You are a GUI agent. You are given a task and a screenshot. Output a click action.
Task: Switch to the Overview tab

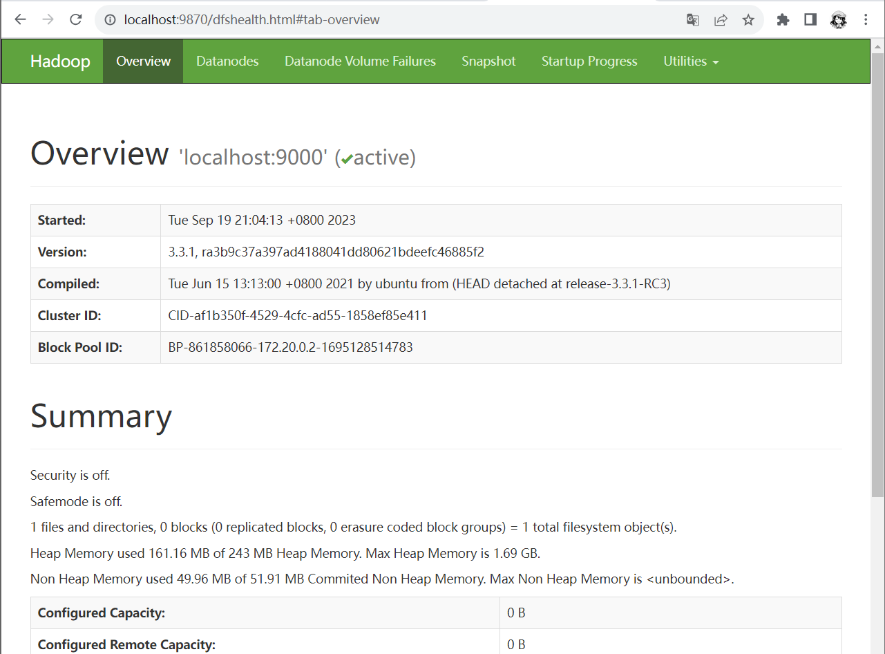[143, 61]
